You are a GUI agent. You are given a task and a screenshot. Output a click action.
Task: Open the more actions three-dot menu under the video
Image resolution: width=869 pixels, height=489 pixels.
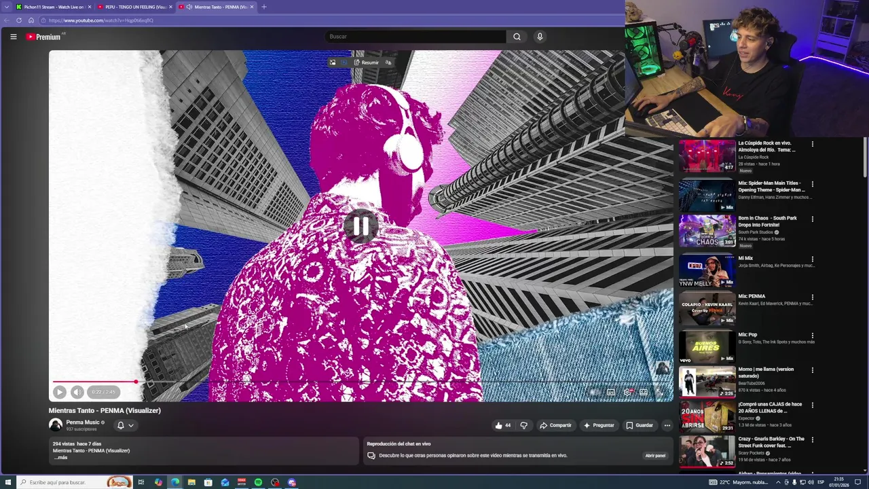(667, 425)
